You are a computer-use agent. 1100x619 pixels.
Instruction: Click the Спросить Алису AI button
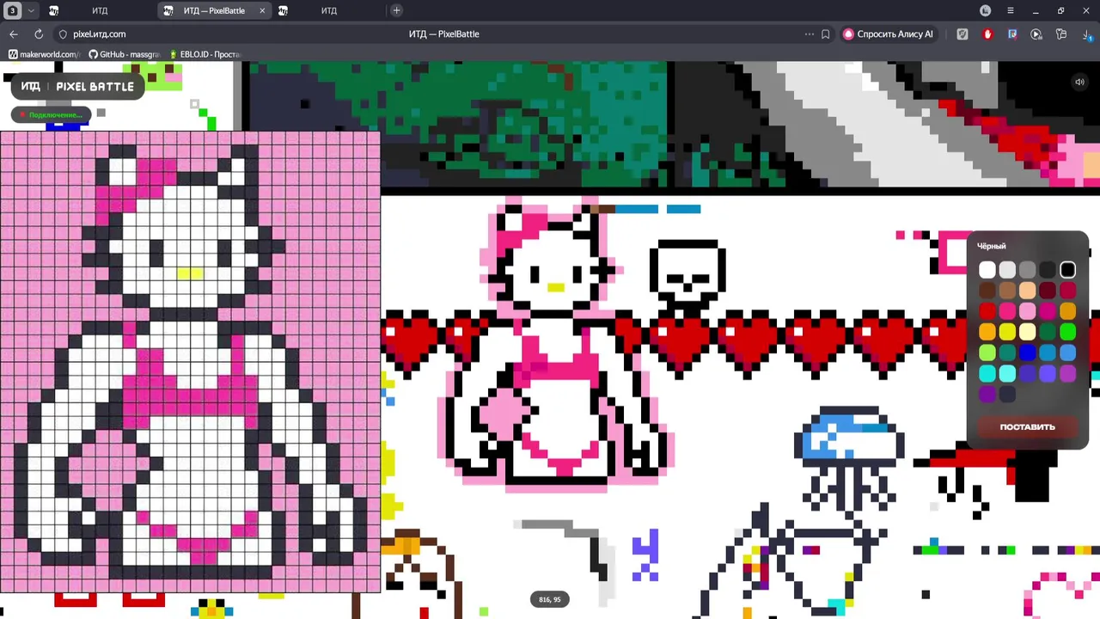(x=888, y=34)
